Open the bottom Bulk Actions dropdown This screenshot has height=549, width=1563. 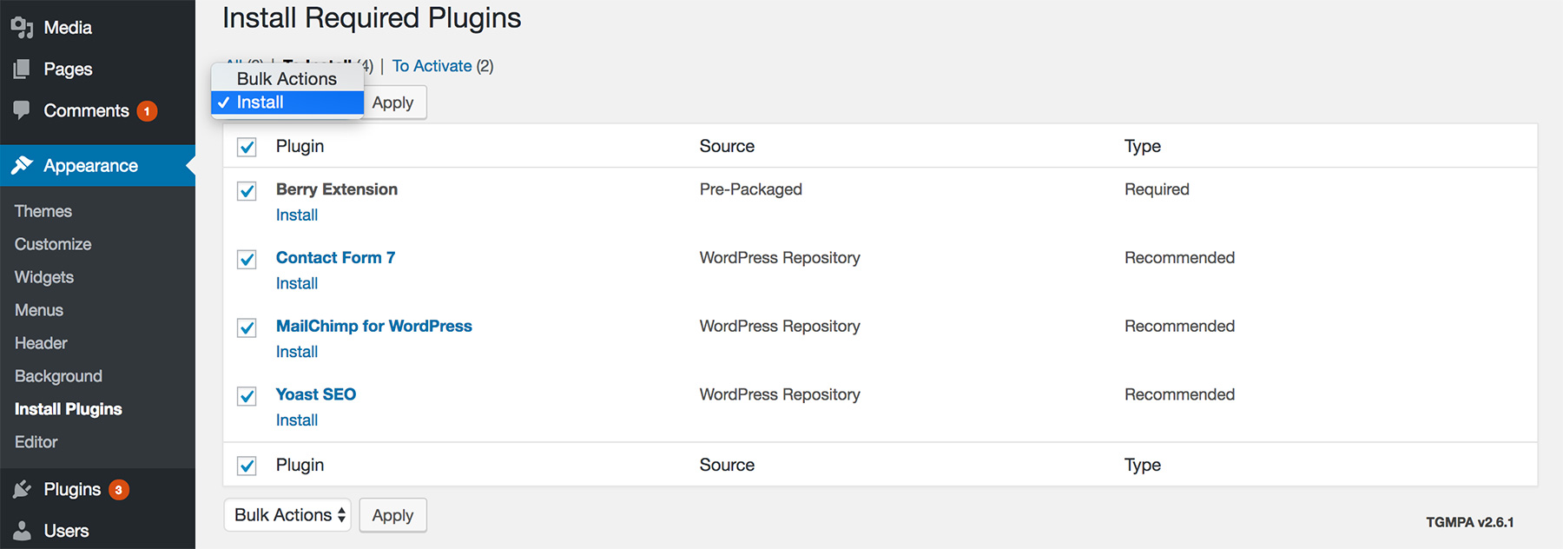(287, 514)
